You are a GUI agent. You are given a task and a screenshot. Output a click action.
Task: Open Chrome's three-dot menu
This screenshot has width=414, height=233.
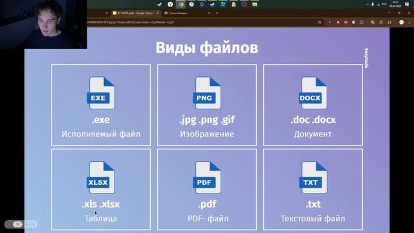click(409, 23)
